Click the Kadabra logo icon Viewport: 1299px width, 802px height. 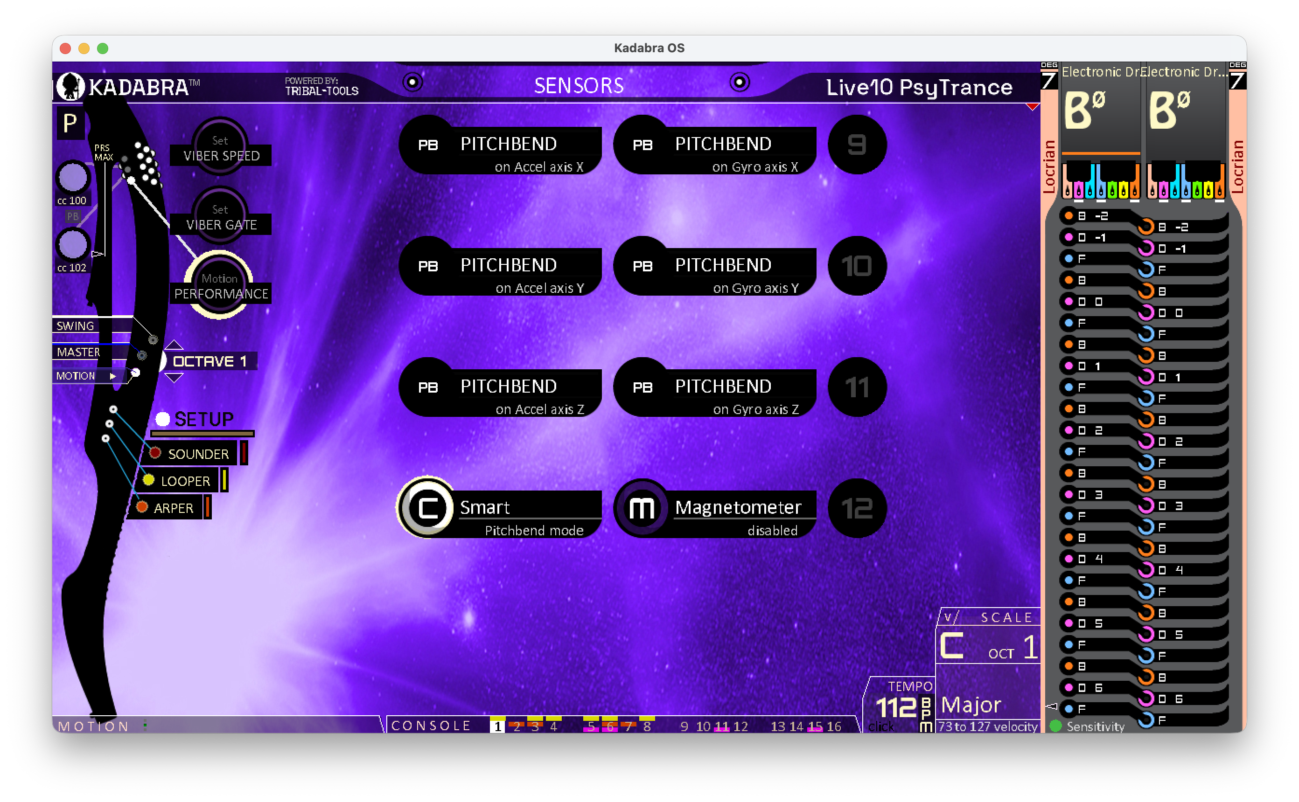[x=70, y=86]
